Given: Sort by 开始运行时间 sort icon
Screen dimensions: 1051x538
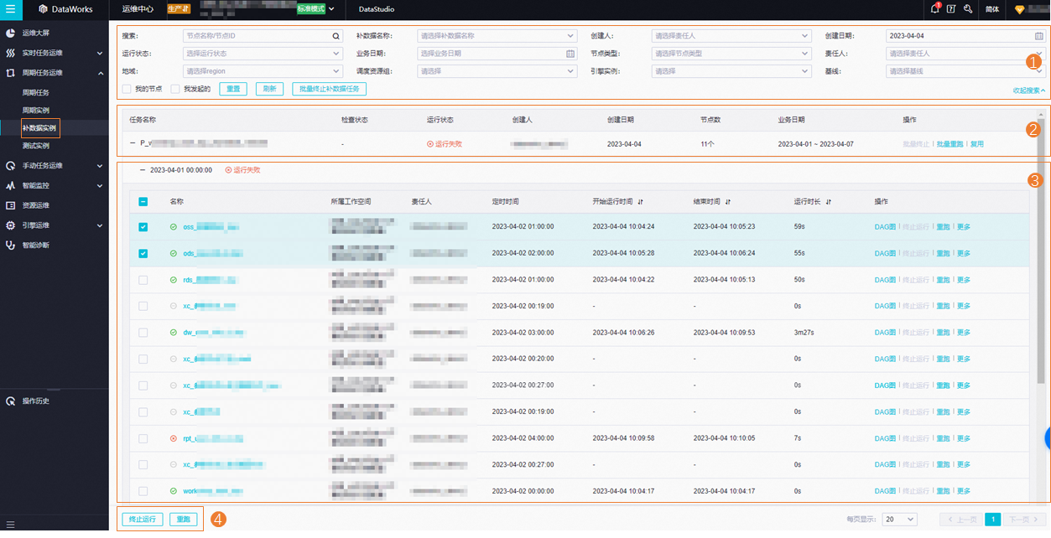Looking at the screenshot, I should [641, 202].
